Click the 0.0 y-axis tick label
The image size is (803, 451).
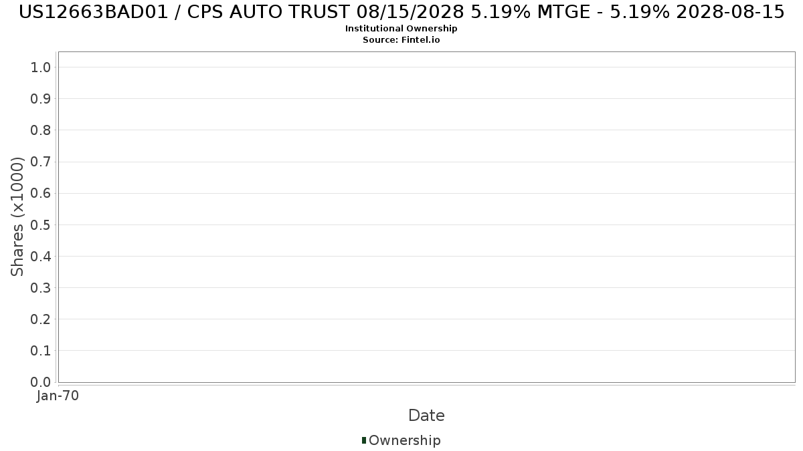pos(41,382)
